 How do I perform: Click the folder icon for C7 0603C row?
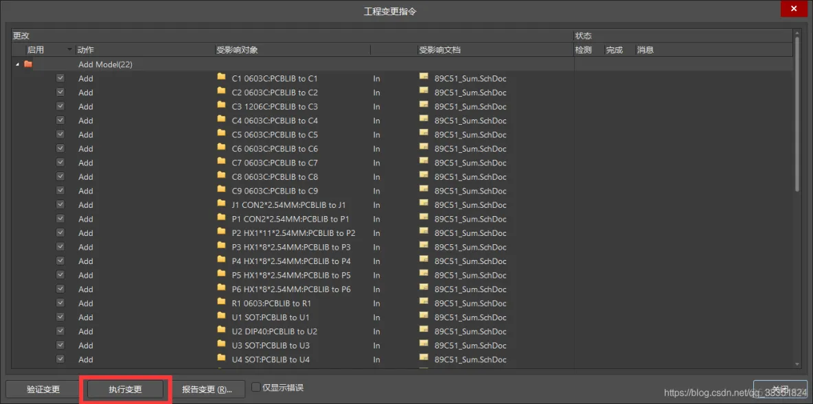221,161
